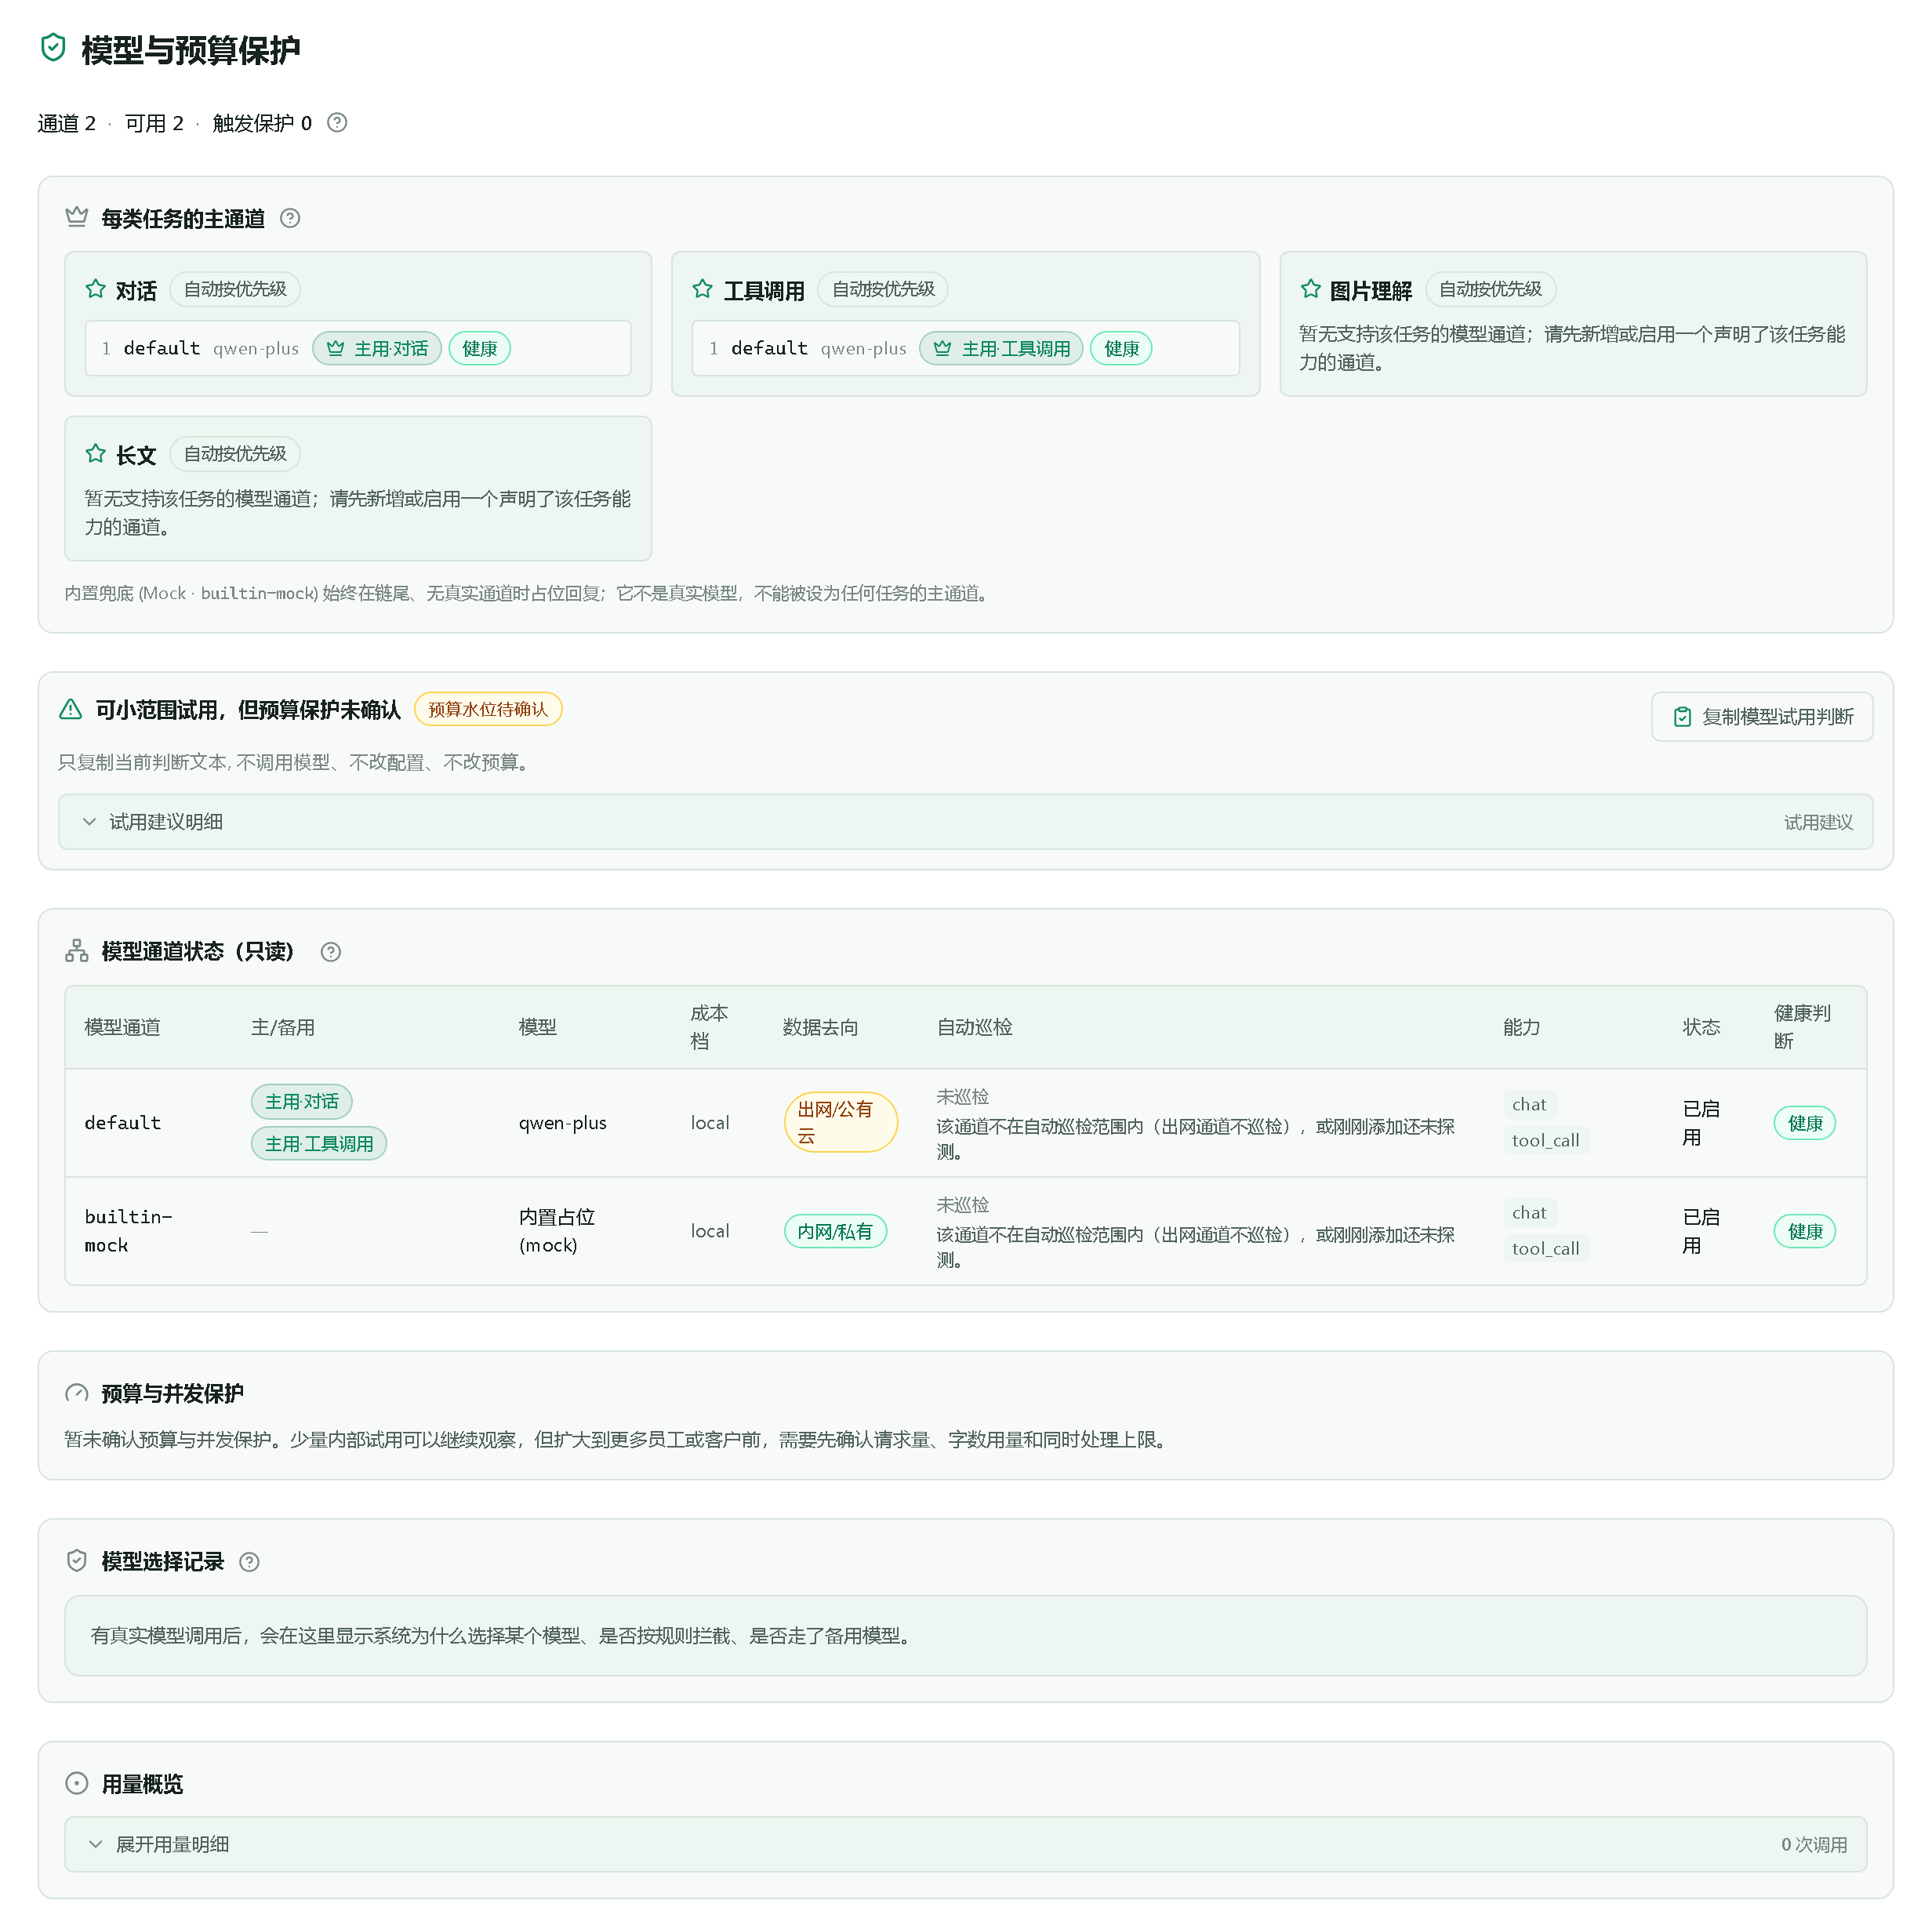Open help icon beside 模型通道状态（只读）
This screenshot has width=1932, height=1918.
click(x=331, y=952)
